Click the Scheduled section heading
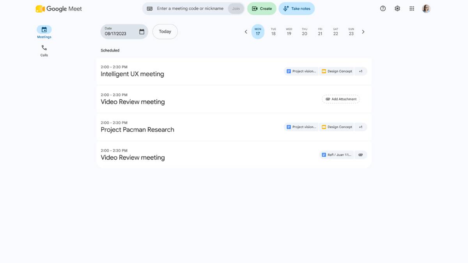Image resolution: width=468 pixels, height=263 pixels. click(110, 50)
